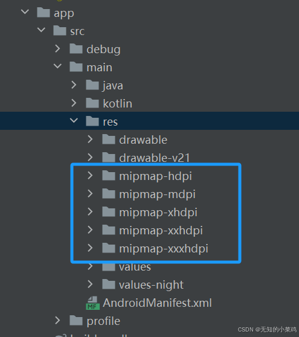The width and height of the screenshot is (299, 337).
Task: Click the main folder icon
Action: pos(76,66)
